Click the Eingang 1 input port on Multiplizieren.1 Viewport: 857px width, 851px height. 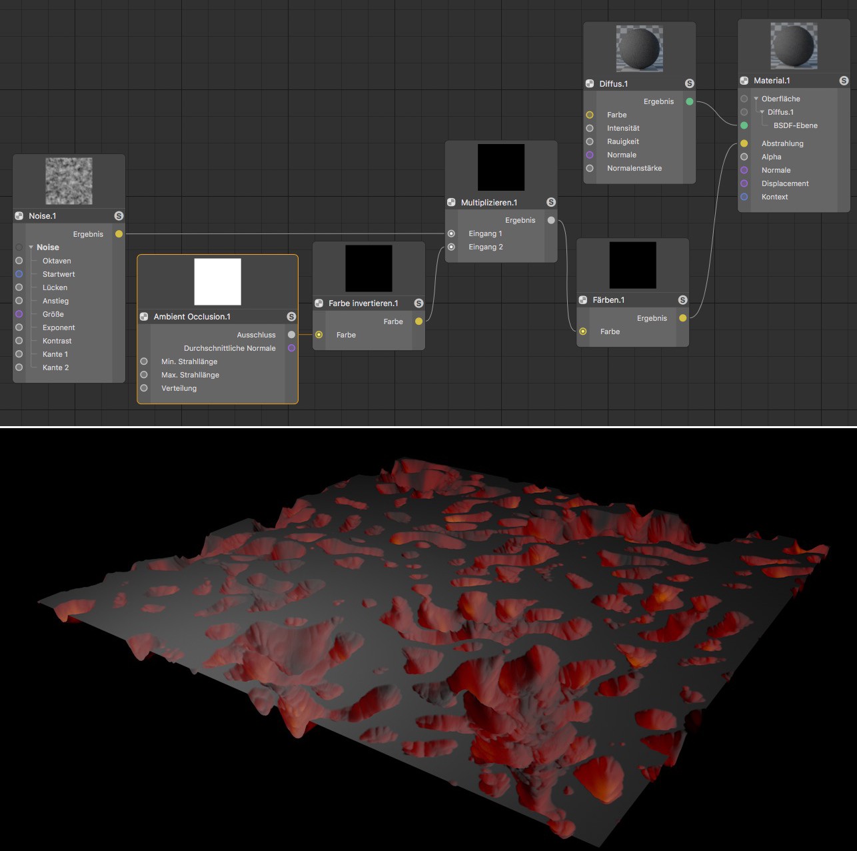click(451, 233)
